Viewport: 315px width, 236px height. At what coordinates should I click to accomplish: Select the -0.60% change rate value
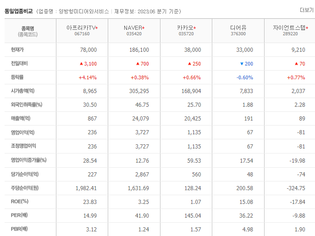pyautogui.click(x=245, y=77)
